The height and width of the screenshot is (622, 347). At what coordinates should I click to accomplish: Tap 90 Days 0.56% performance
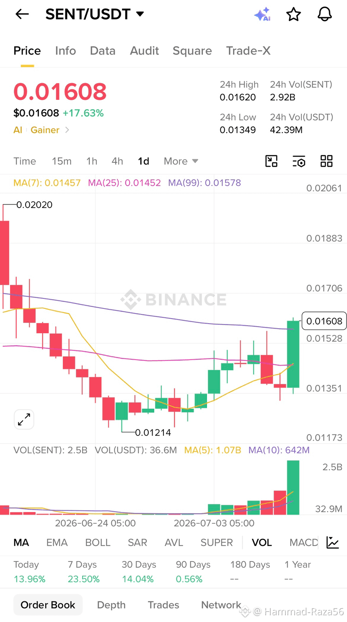(193, 572)
